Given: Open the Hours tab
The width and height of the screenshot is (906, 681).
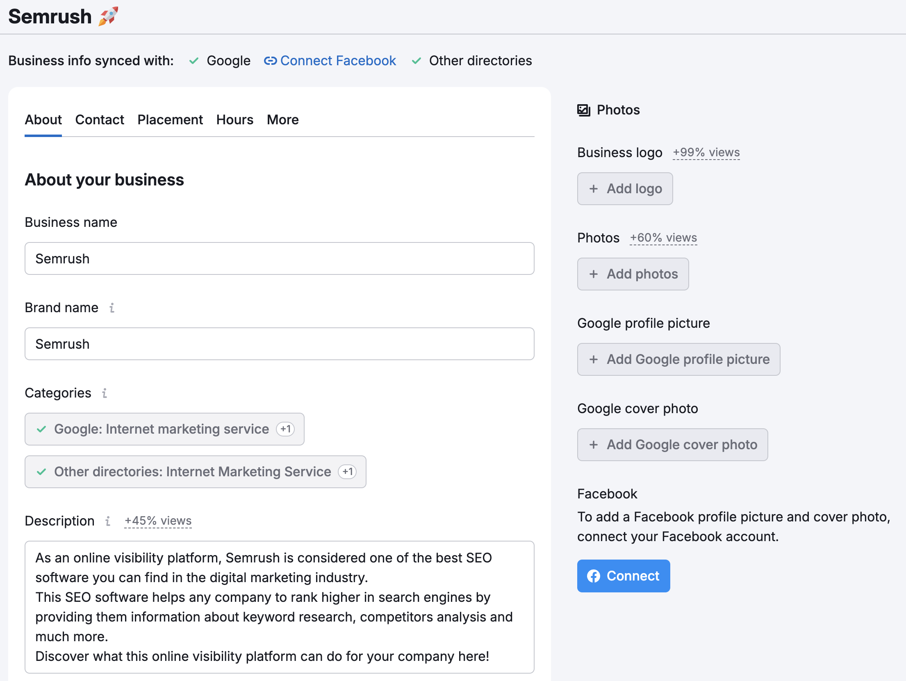Looking at the screenshot, I should tap(234, 120).
